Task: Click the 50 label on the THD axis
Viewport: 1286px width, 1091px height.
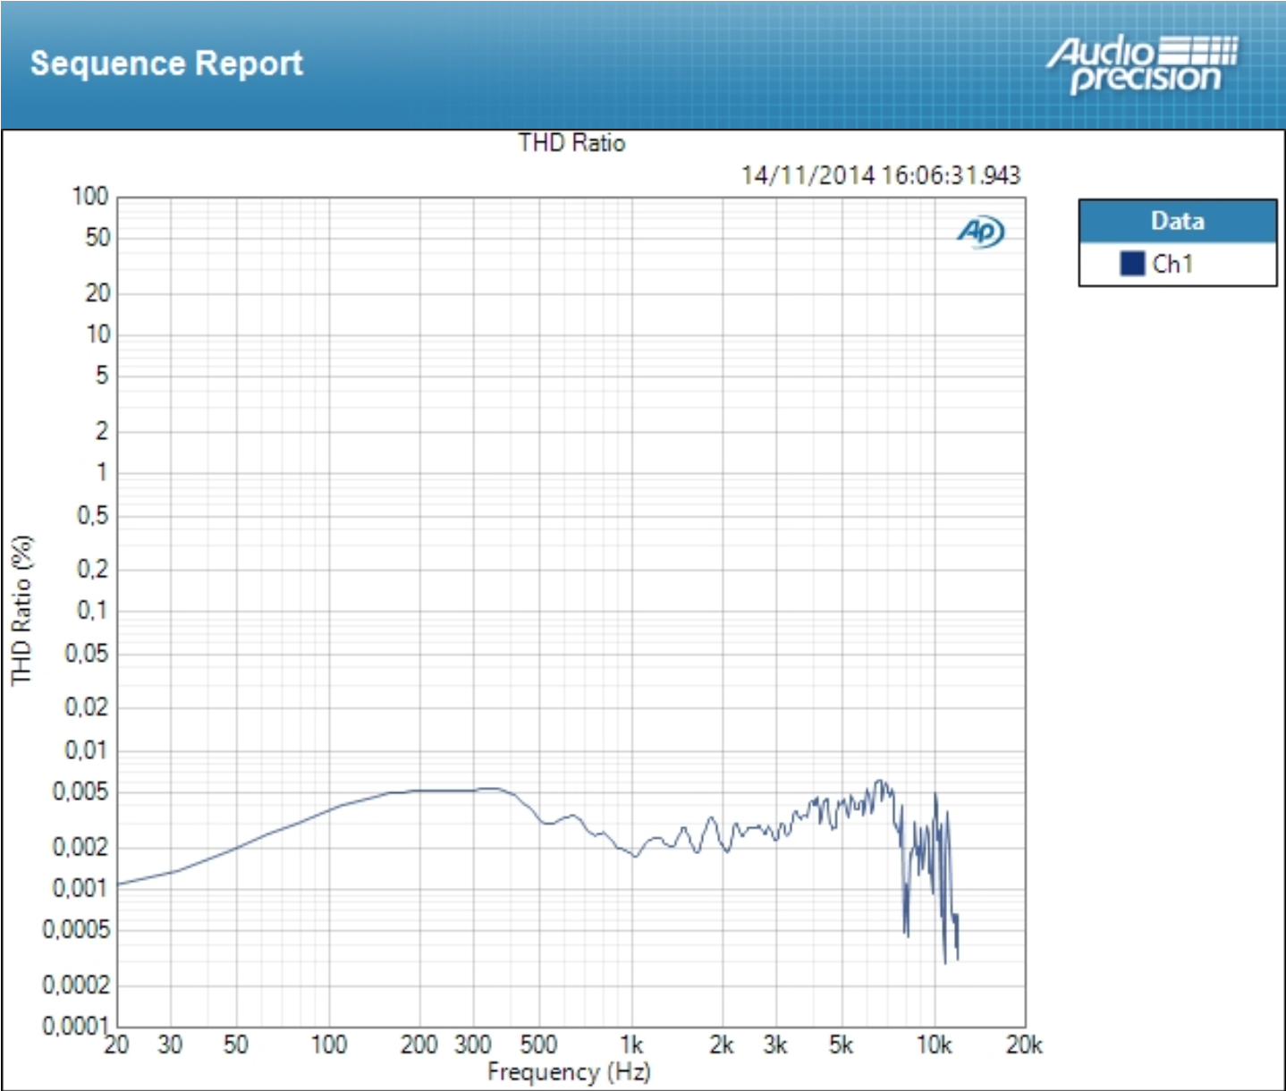Action: pos(97,238)
